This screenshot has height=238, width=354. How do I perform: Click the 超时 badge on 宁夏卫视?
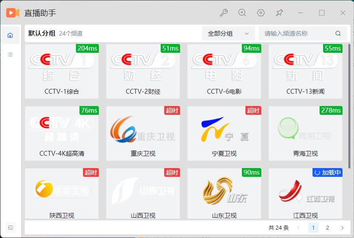(x=253, y=110)
